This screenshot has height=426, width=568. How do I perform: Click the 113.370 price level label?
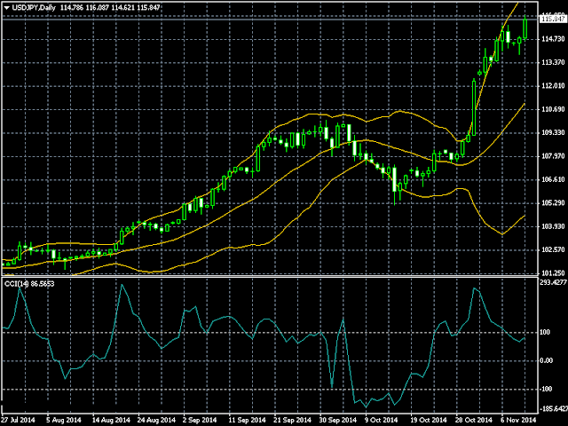click(x=553, y=63)
